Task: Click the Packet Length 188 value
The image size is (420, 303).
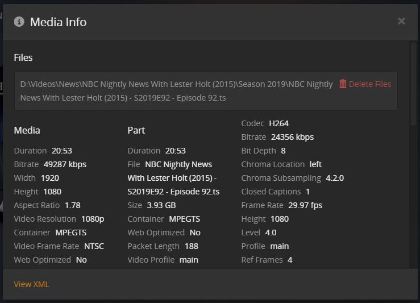Action: [x=192, y=246]
